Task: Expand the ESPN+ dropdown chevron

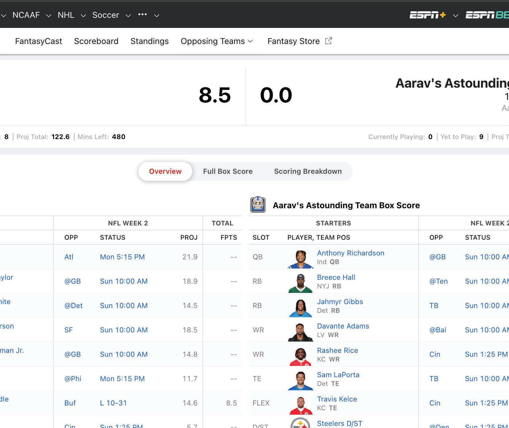Action: coord(455,15)
